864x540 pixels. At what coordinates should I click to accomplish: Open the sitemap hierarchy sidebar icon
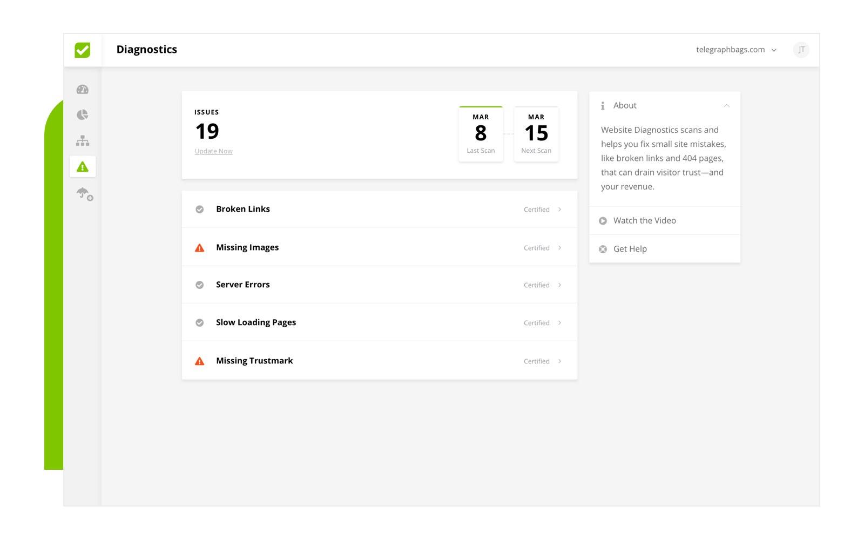[x=83, y=141]
